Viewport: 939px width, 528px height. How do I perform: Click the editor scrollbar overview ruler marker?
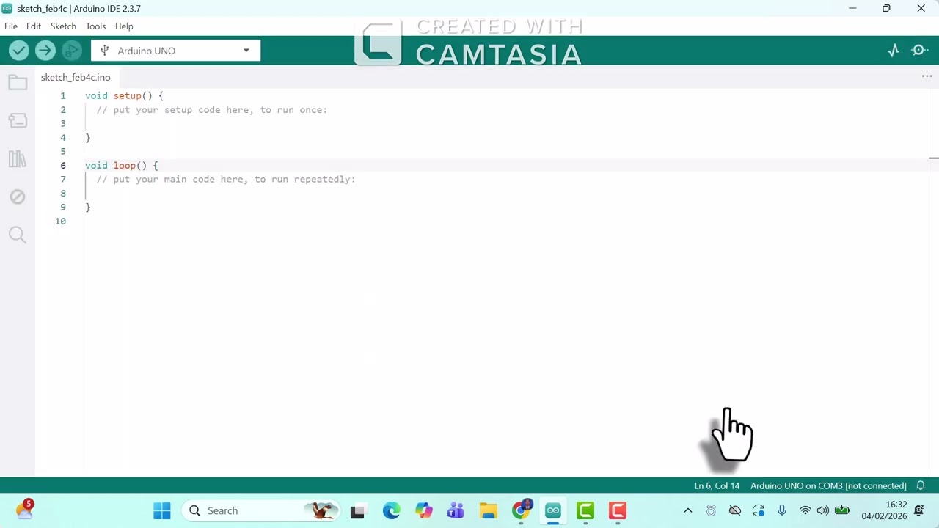(x=933, y=158)
